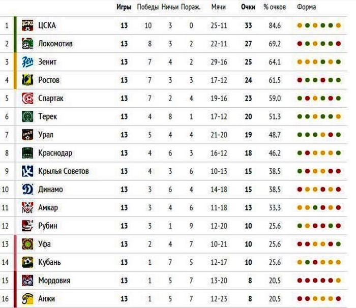The height and width of the screenshot is (308, 356).
Task: Sort table by Очки column header
Action: 248,7
